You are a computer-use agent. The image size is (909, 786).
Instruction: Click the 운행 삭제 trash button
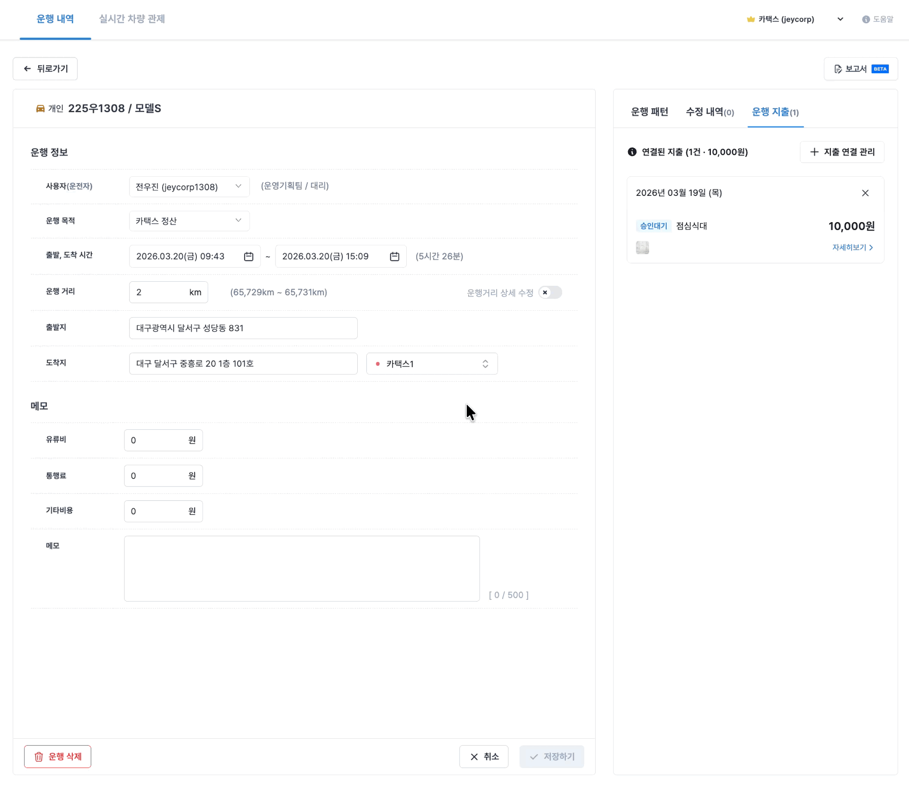tap(58, 756)
